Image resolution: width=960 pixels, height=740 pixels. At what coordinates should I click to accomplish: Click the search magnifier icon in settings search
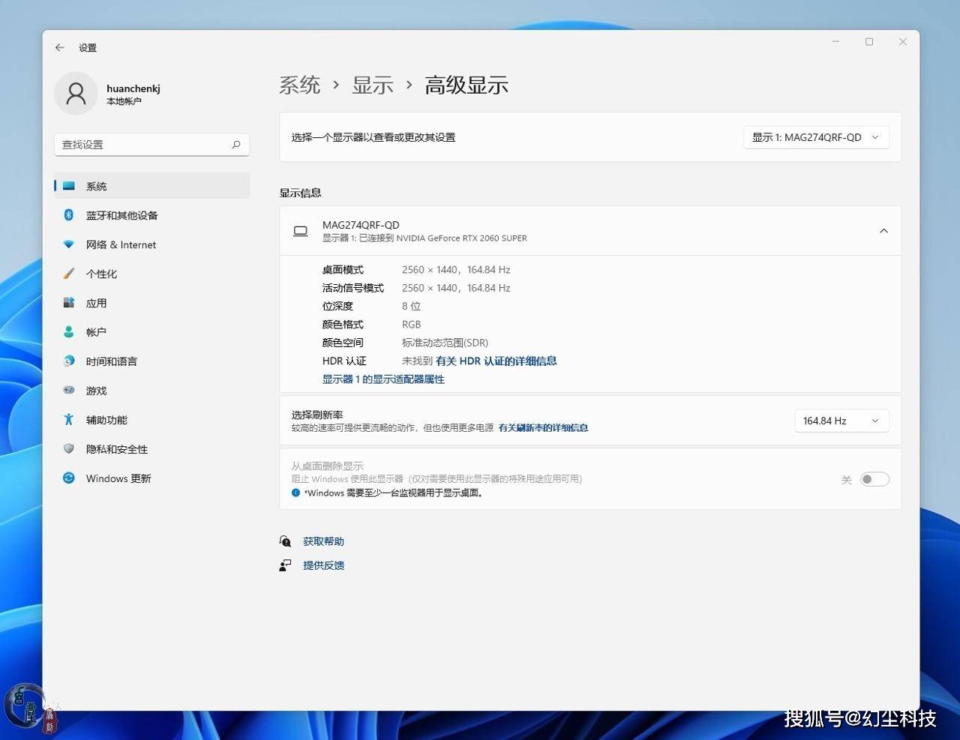(235, 145)
